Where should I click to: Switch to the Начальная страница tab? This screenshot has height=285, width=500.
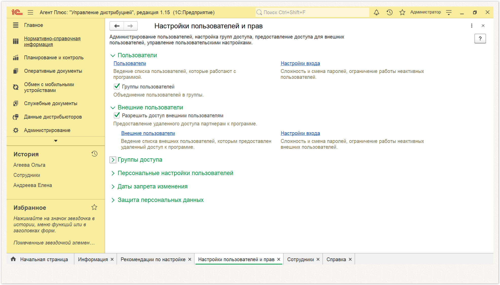tap(41, 259)
